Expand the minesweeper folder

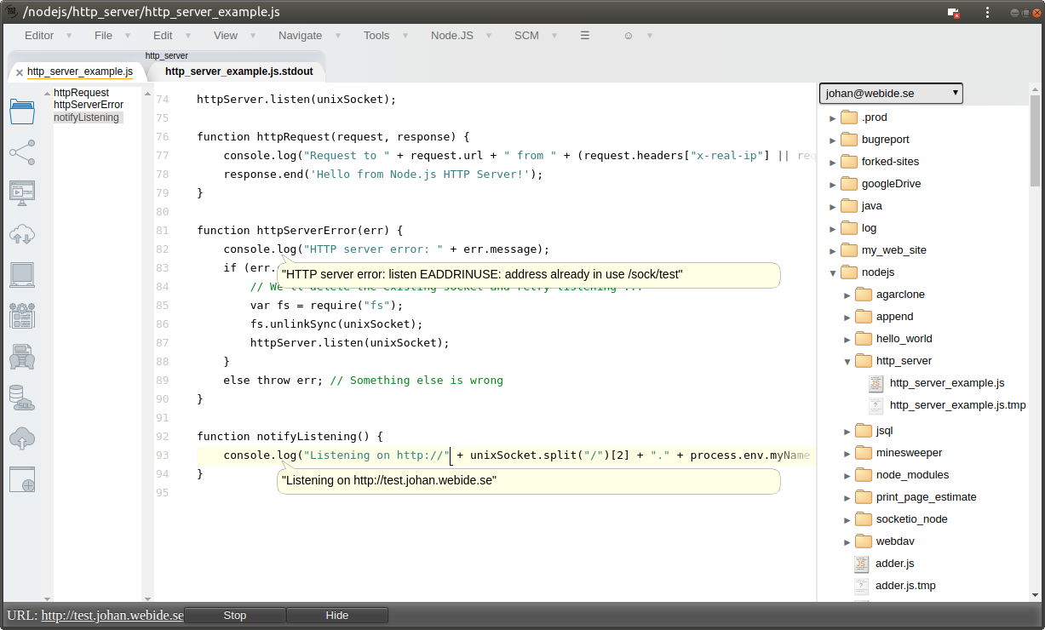click(847, 452)
